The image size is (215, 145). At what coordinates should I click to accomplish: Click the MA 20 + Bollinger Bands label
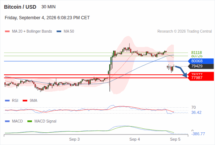coord(32,32)
